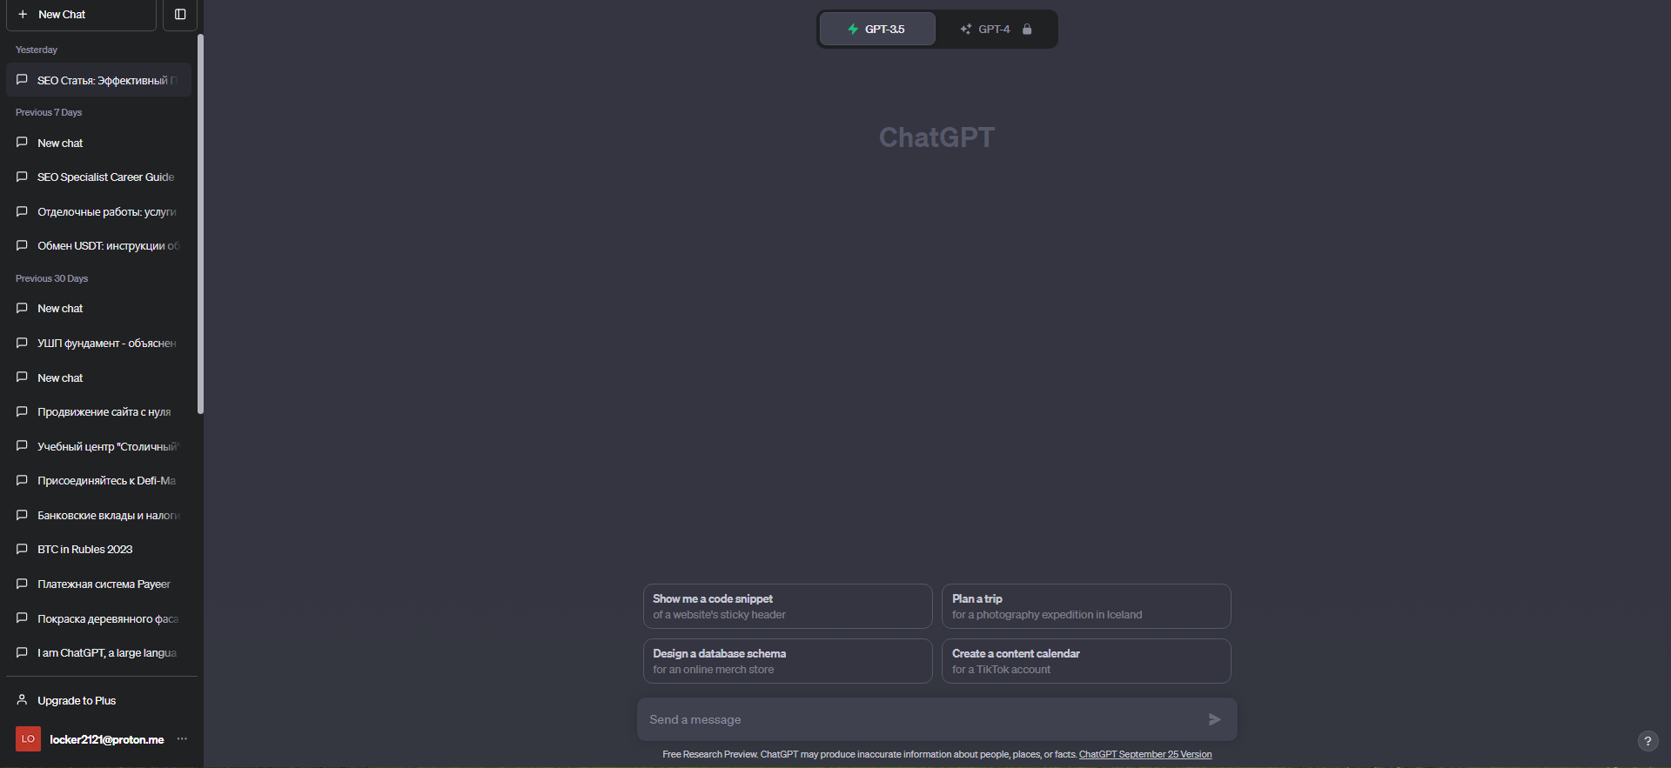Click chat bubble icon beside 'I am ChatGPT'
Image resolution: width=1671 pixels, height=768 pixels.
tap(22, 652)
